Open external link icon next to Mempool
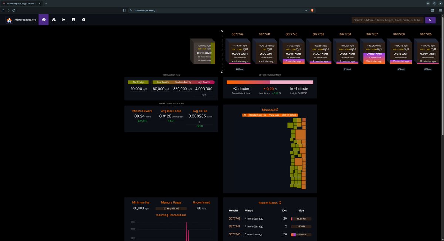Screen dimensions: 444x241 [x=277, y=110]
